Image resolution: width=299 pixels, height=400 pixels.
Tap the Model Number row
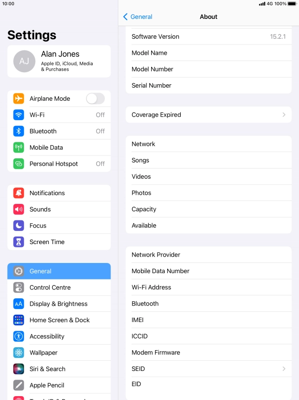[x=209, y=69]
